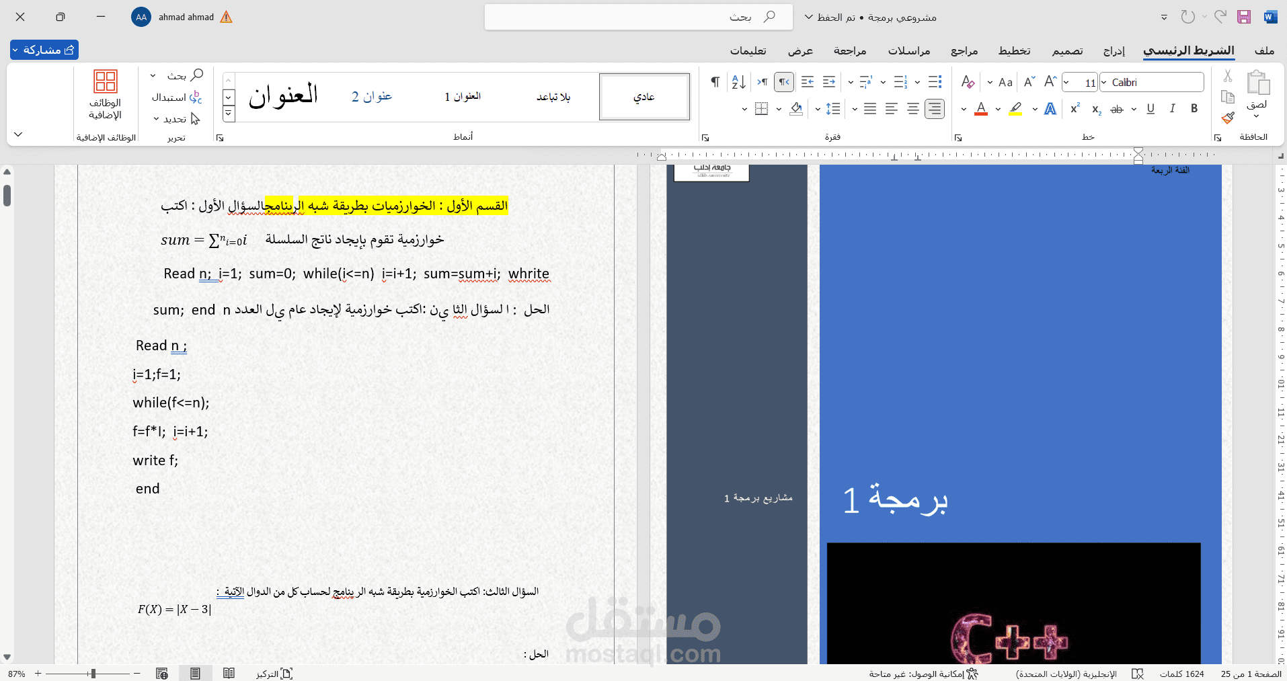Click the numbered list icon
The height and width of the screenshot is (681, 1287).
pyautogui.click(x=900, y=82)
